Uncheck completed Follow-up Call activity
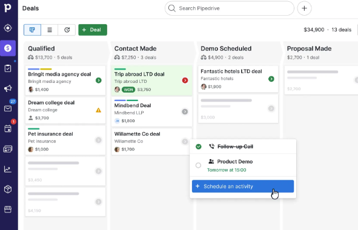This screenshot has height=230, width=358. tap(199, 146)
